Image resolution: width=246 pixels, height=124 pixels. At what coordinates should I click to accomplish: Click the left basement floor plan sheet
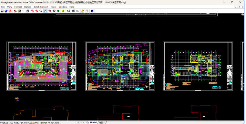point(41,66)
